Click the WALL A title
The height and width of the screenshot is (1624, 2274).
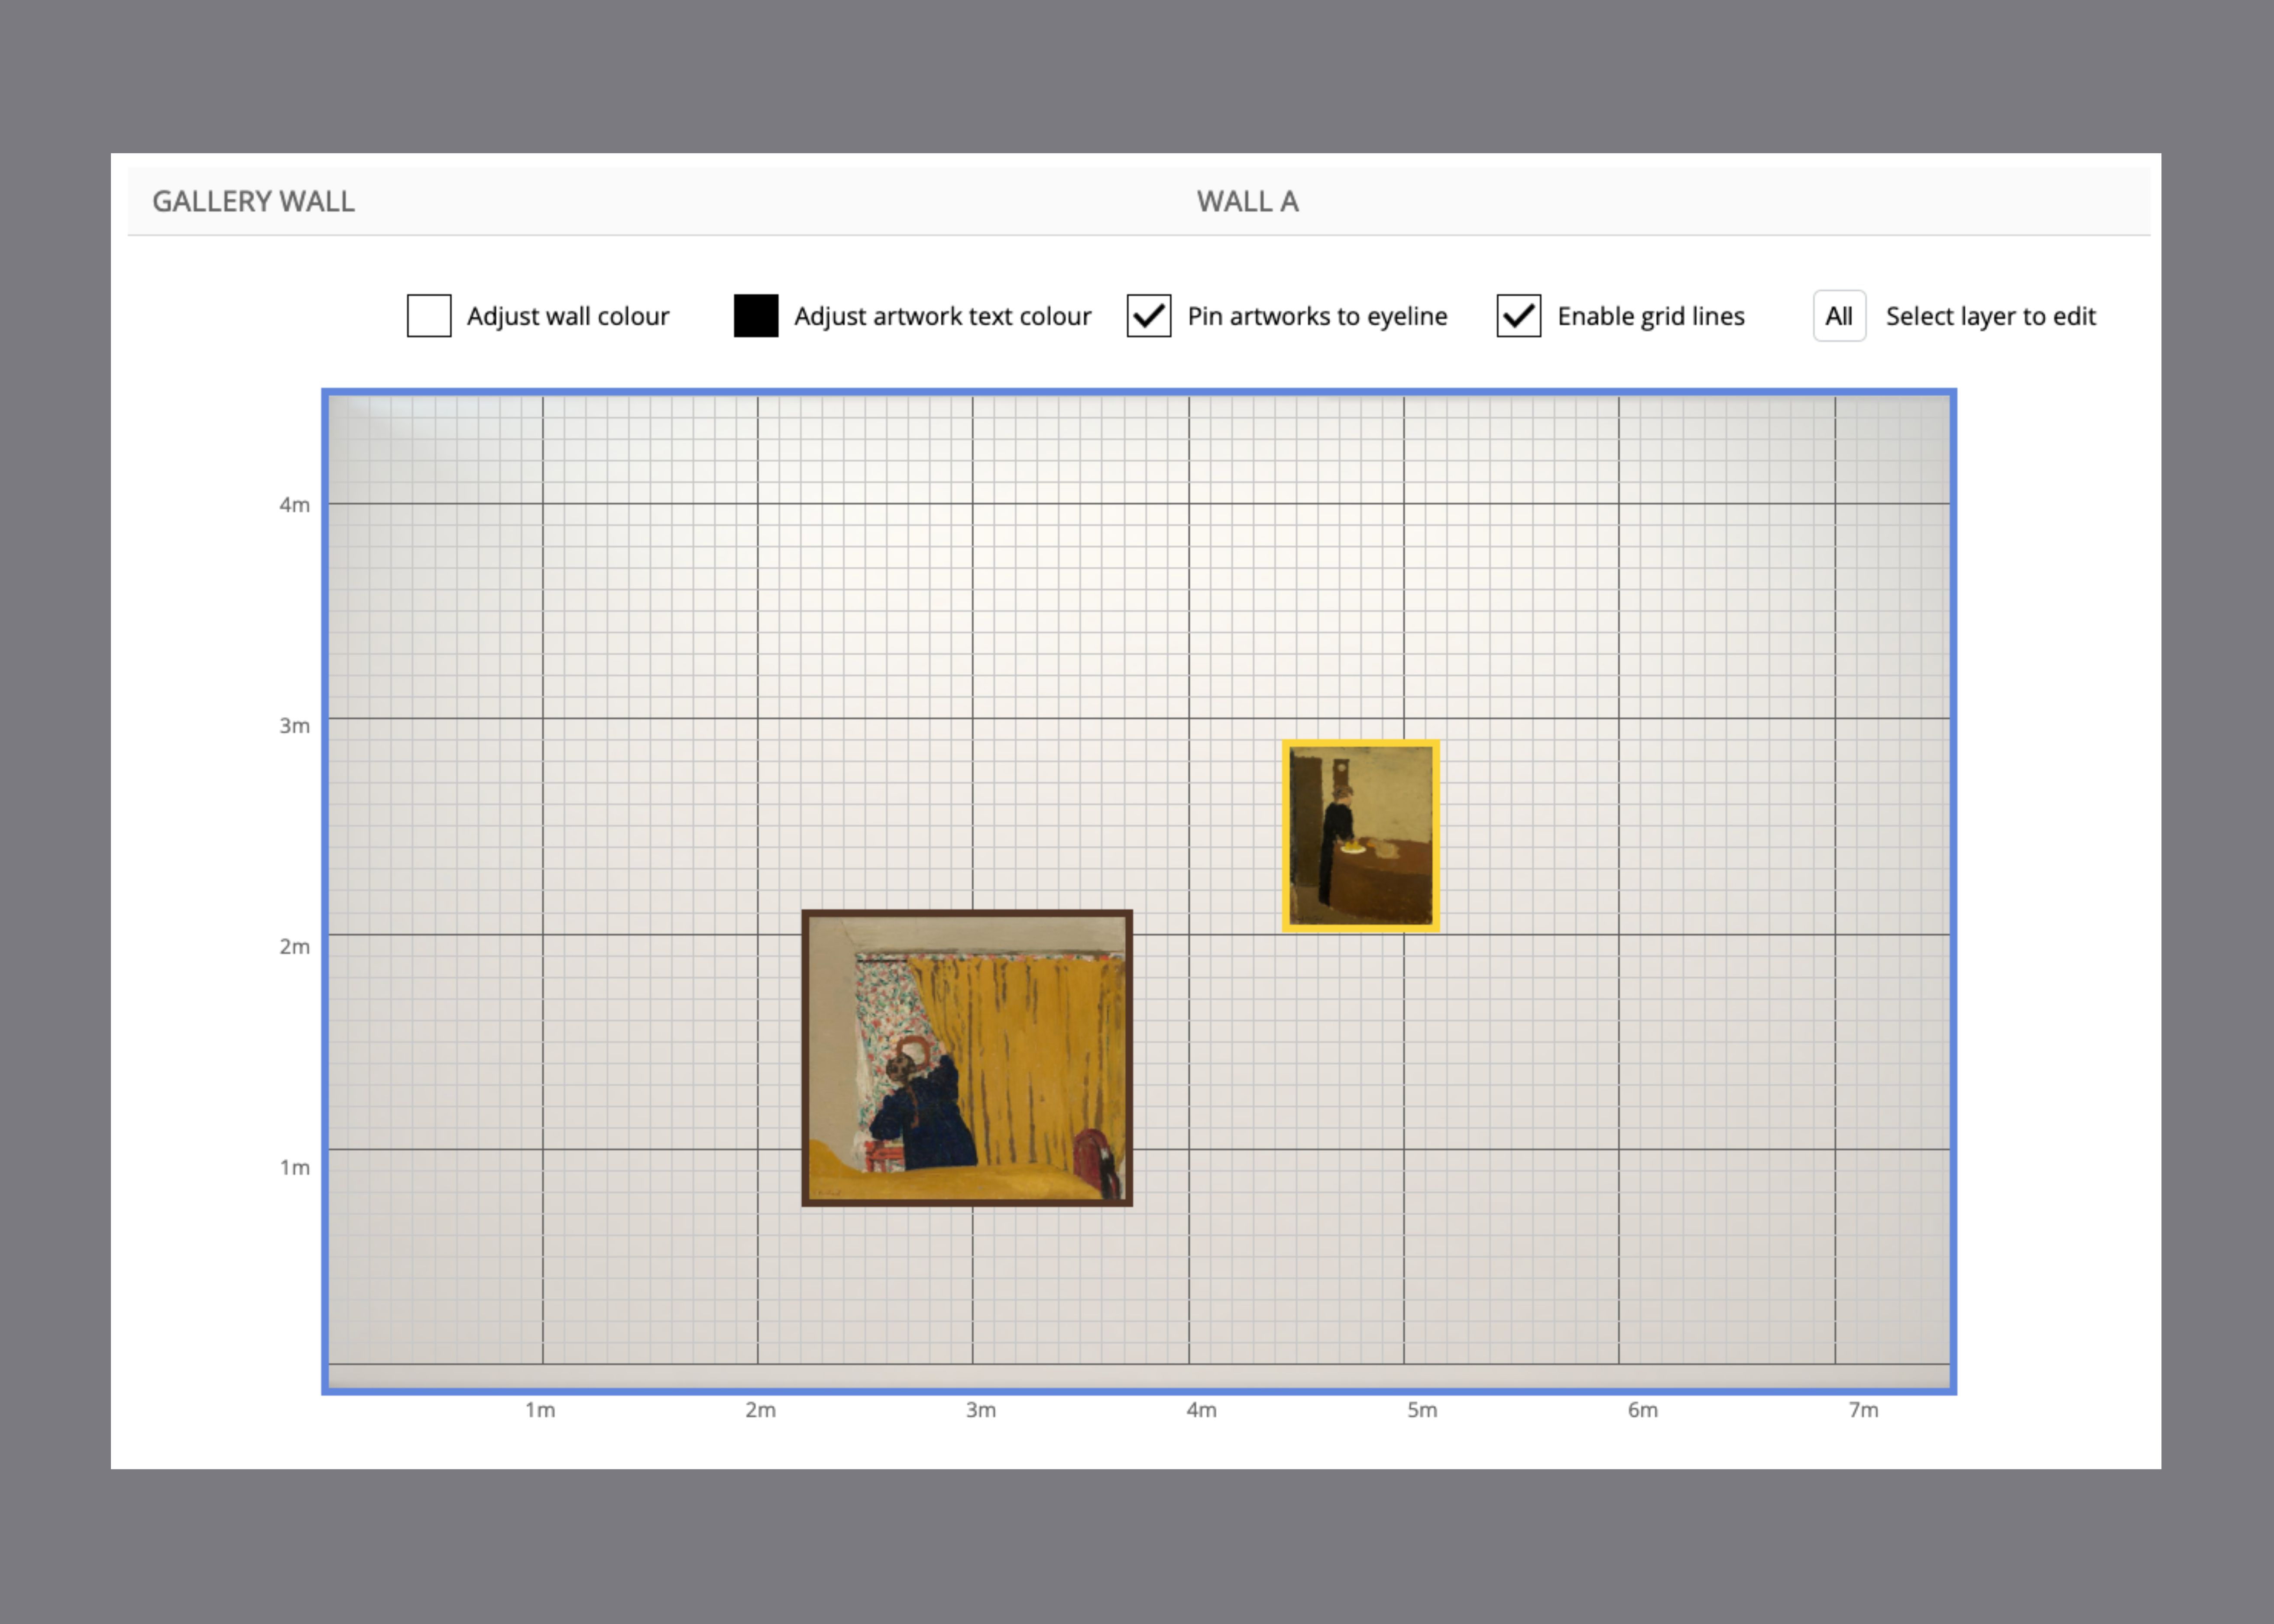pos(1247,202)
